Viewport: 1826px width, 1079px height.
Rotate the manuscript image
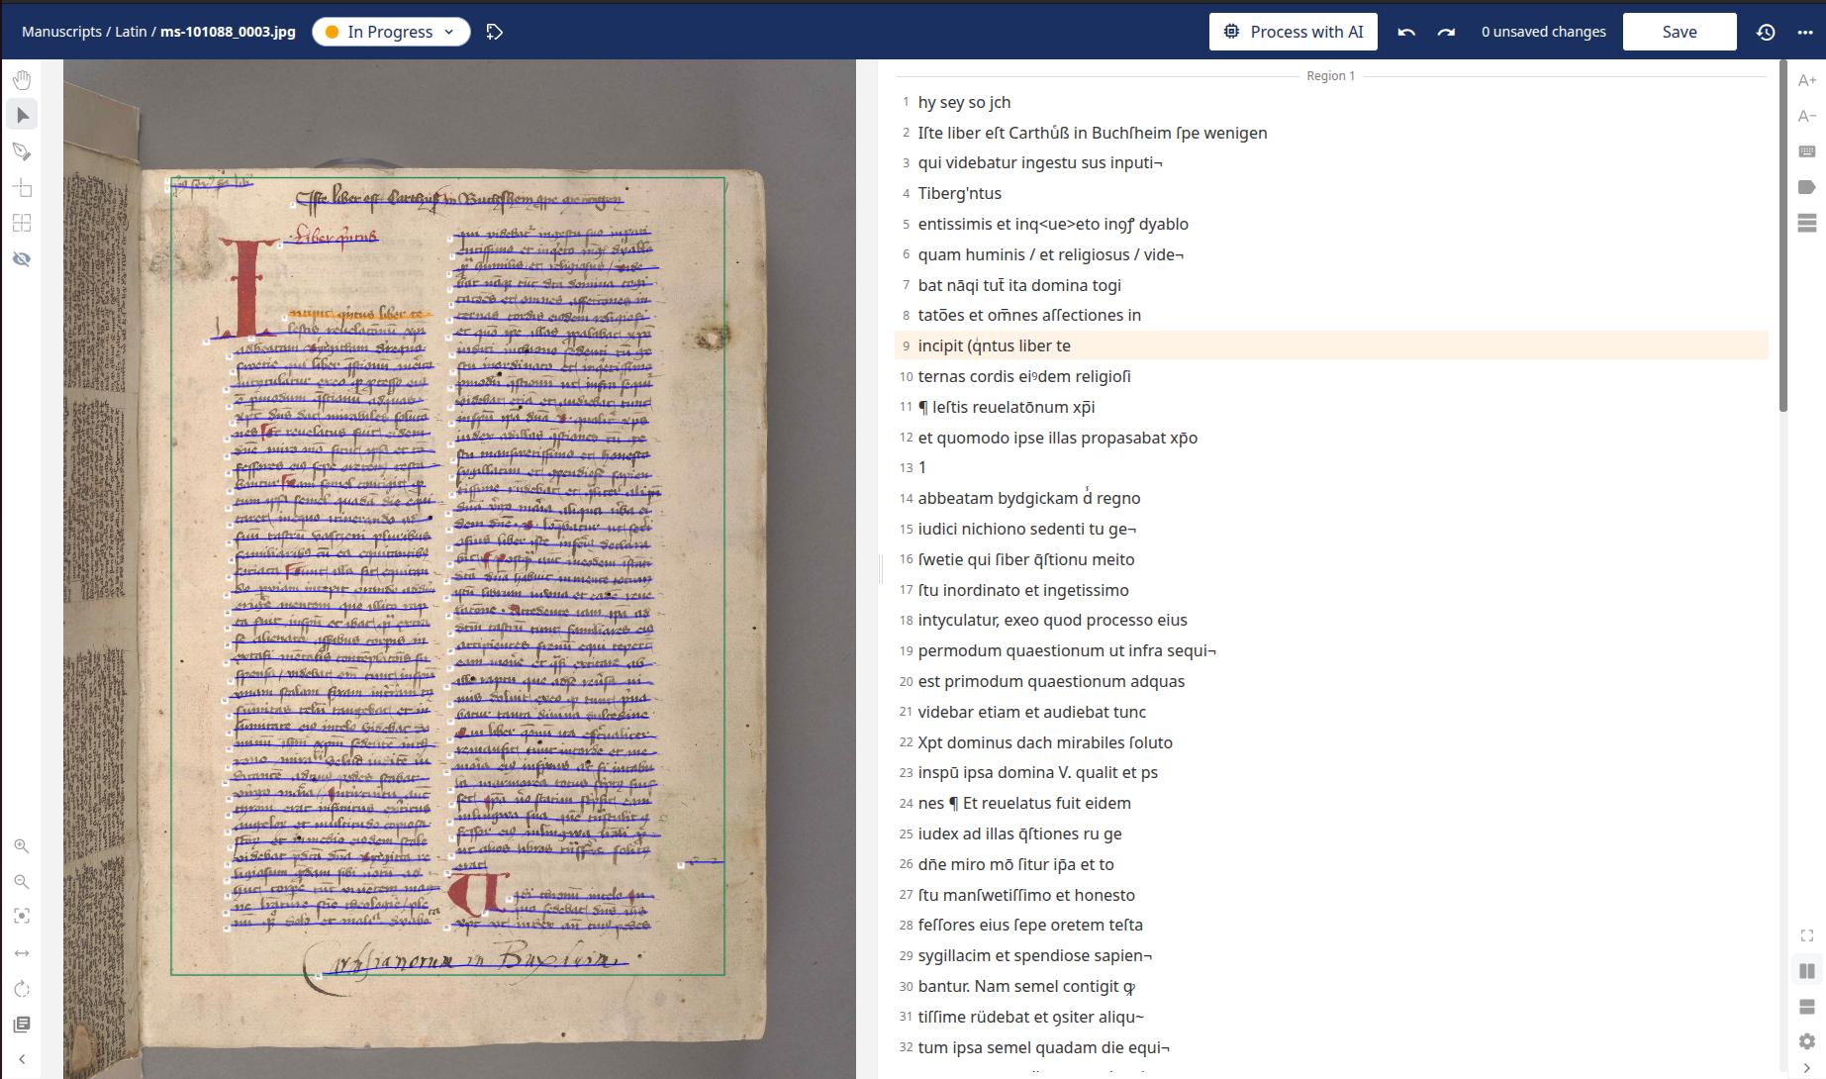tap(22, 989)
